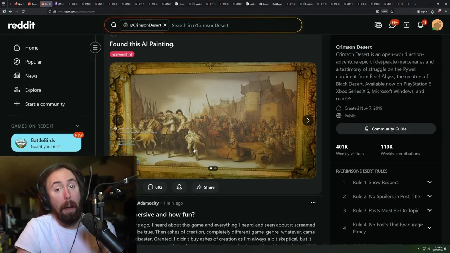Viewport: 450px width, 253px height.
Task: Open the Community Guide button
Action: tap(386, 129)
